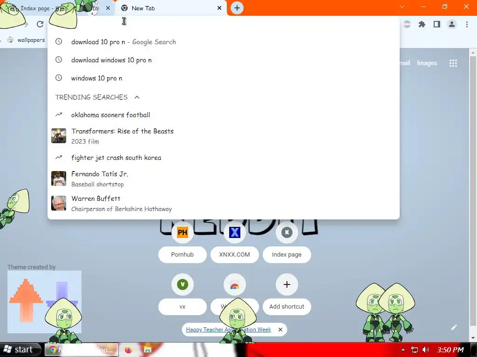Open the Windows start button
477x357 pixels.
click(x=20, y=350)
